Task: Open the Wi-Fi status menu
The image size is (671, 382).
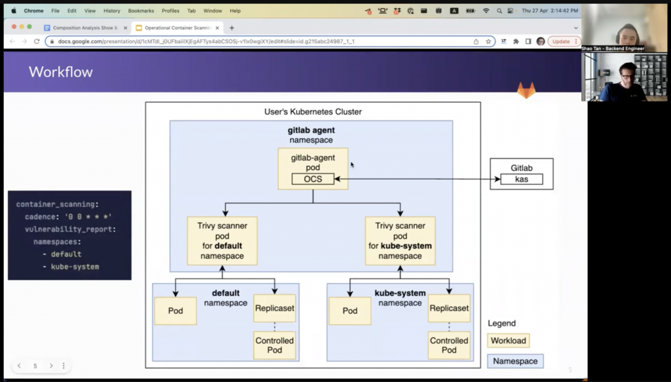Action: (486, 10)
